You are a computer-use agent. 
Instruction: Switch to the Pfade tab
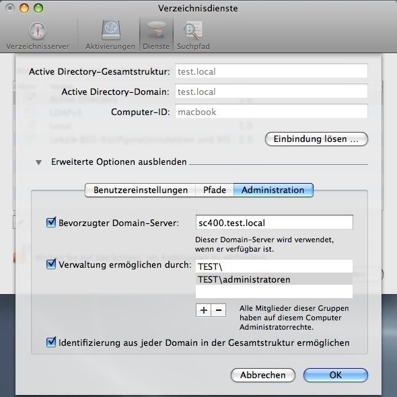point(215,190)
